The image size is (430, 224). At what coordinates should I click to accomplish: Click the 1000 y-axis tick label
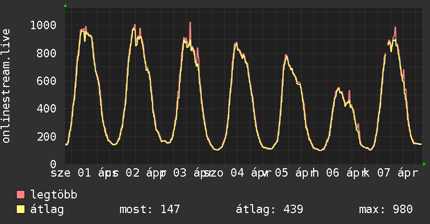[46, 25]
